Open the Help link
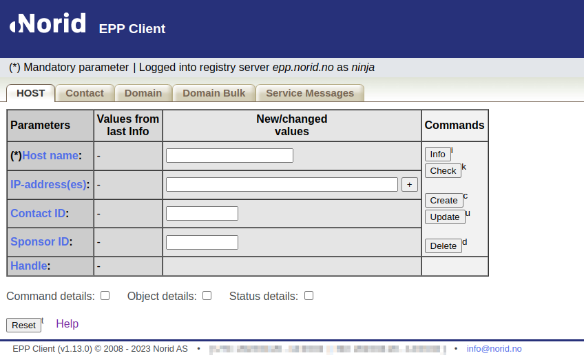 (x=67, y=324)
